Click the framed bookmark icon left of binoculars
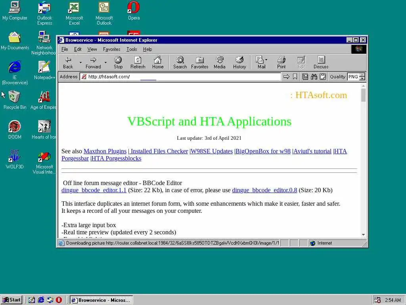406x305 pixels. (x=305, y=77)
